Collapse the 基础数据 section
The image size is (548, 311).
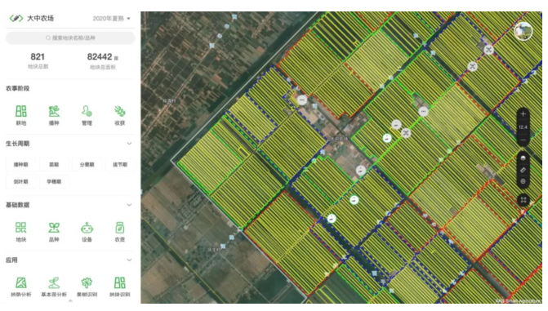[x=129, y=205]
